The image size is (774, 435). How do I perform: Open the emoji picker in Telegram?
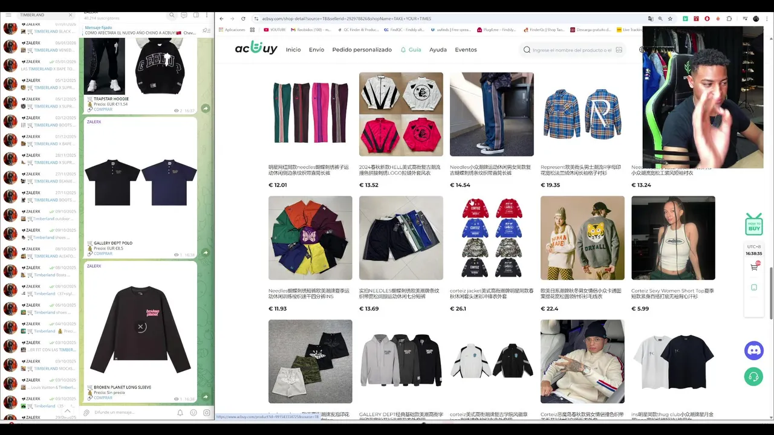click(x=193, y=413)
